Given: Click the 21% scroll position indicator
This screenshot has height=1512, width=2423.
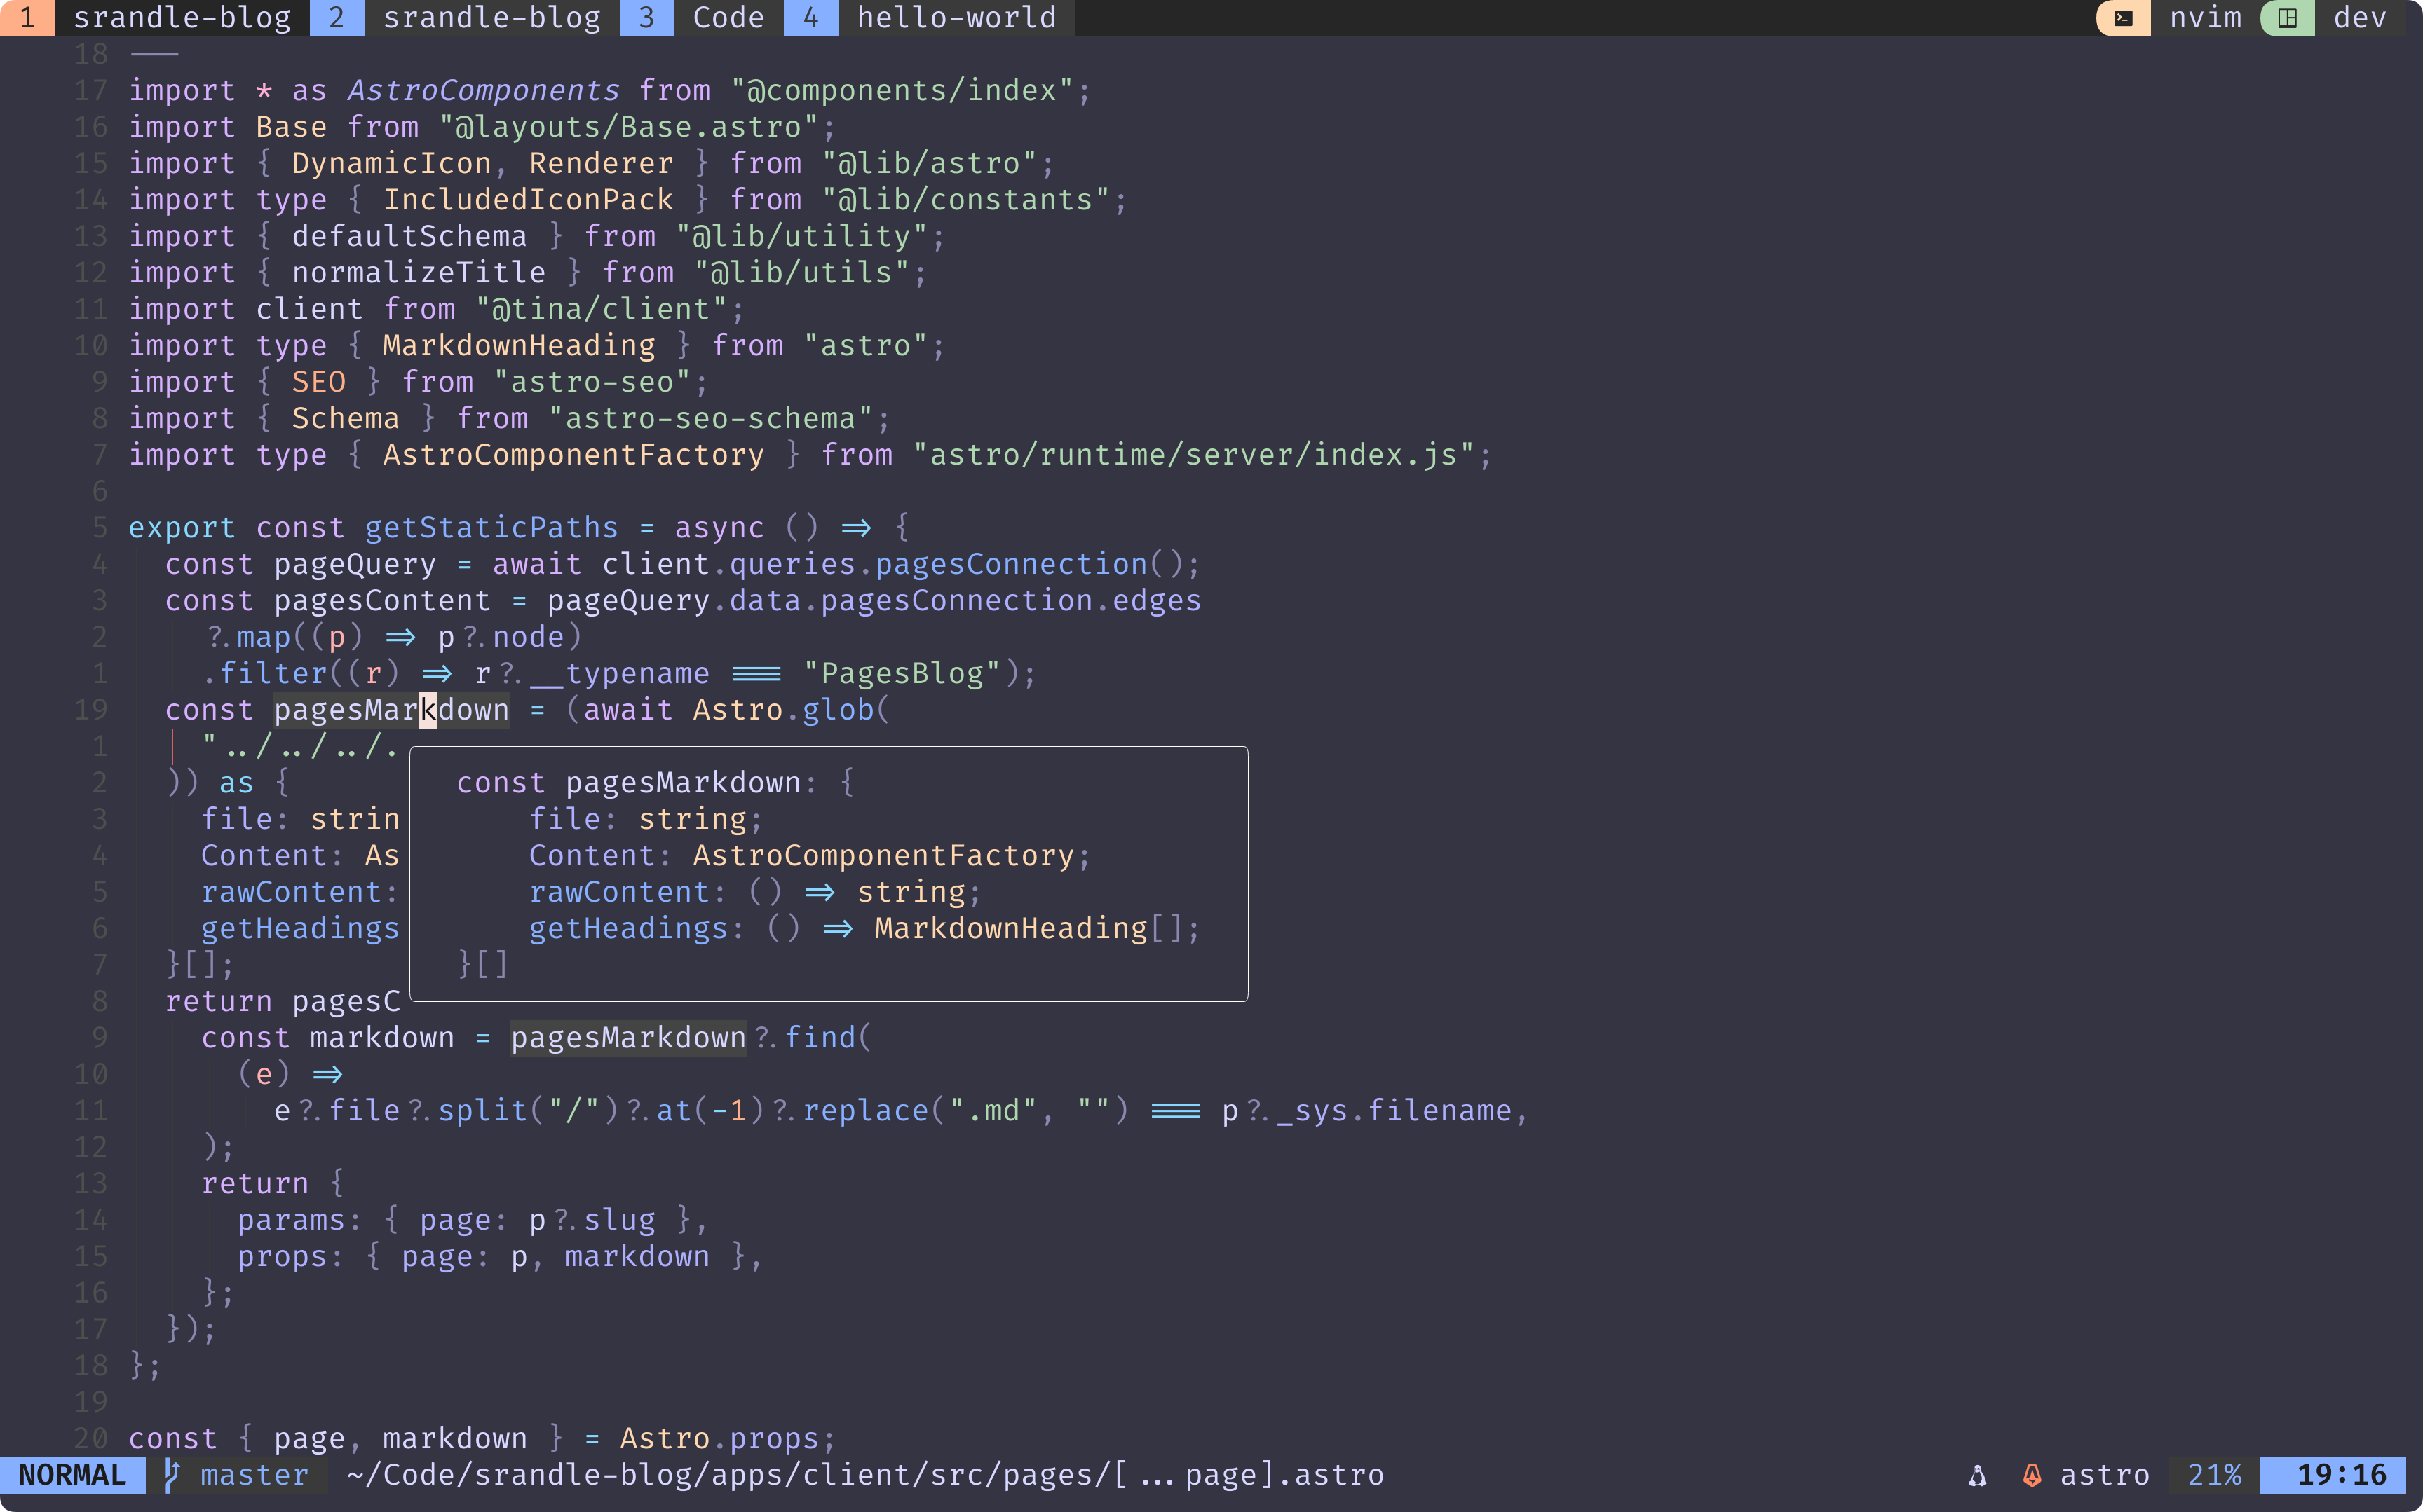Looking at the screenshot, I should pyautogui.click(x=2214, y=1475).
